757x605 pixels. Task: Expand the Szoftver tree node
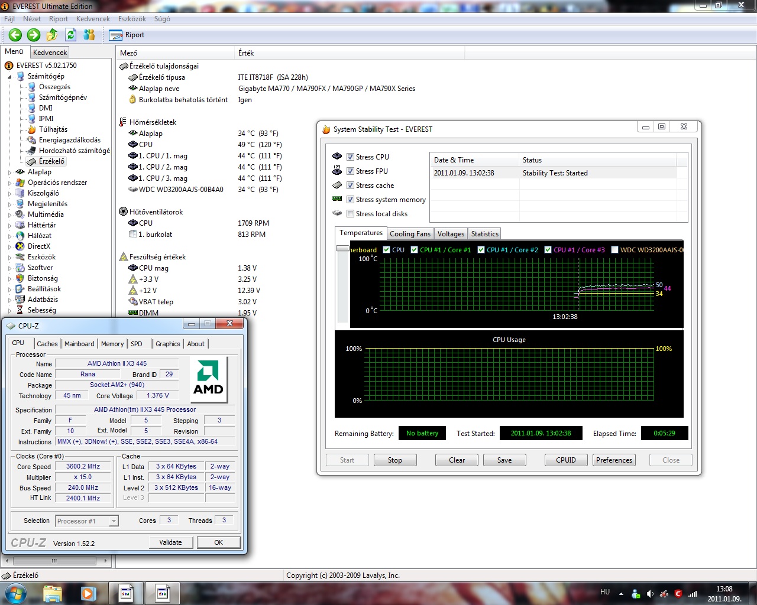[10, 268]
